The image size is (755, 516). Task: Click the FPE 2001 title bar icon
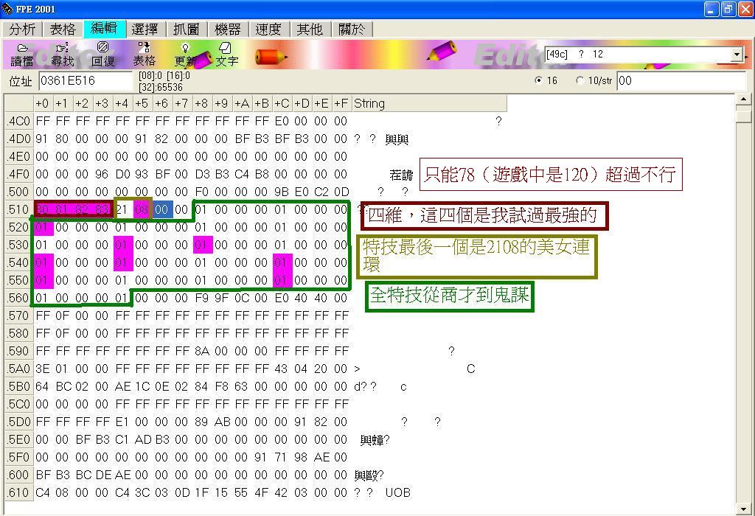pos(7,9)
